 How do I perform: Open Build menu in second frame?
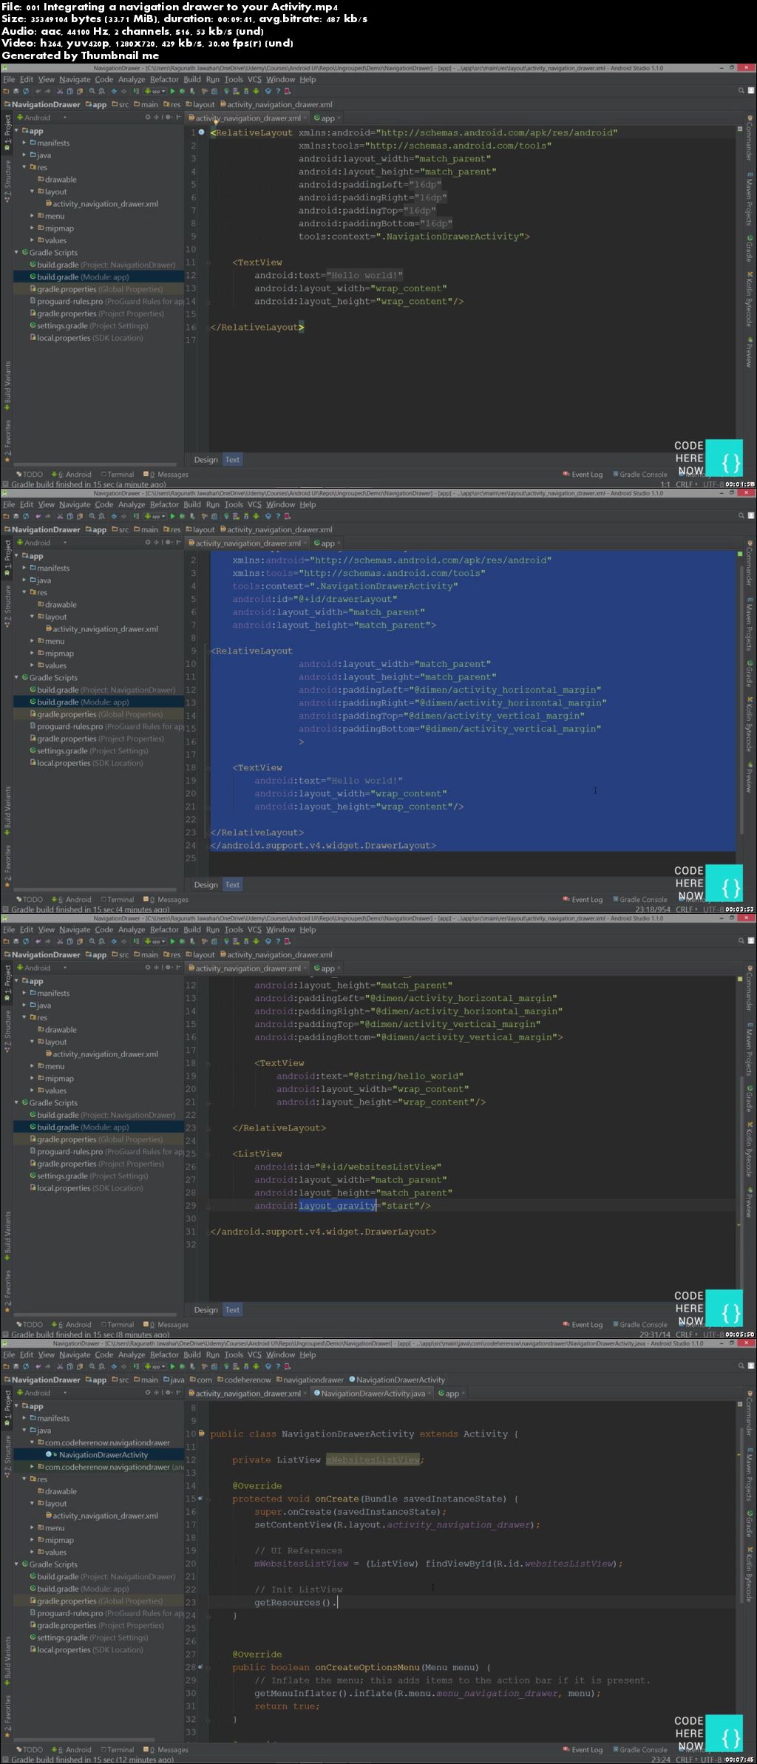point(192,505)
